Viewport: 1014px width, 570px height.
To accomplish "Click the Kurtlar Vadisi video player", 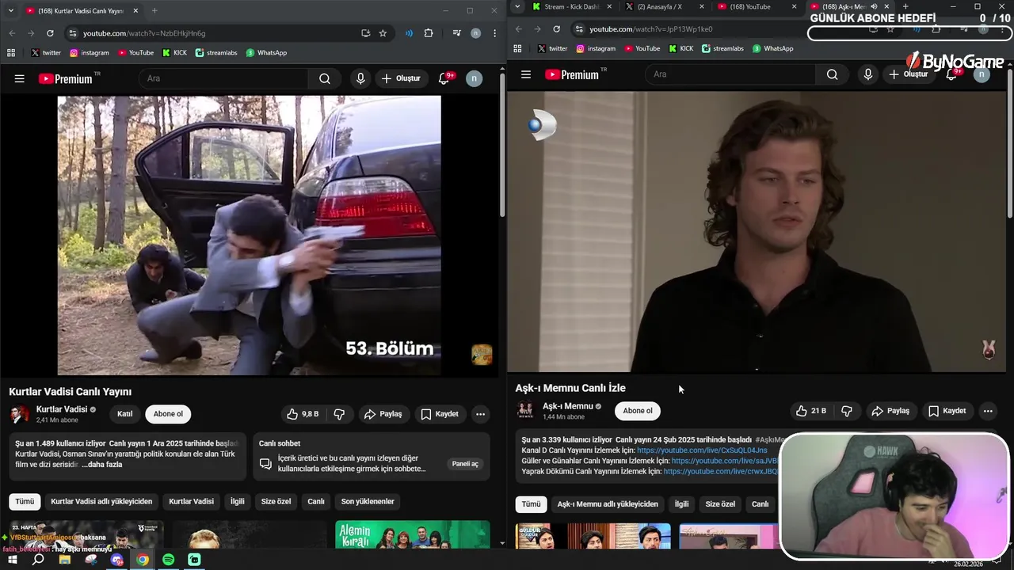I will [249, 235].
